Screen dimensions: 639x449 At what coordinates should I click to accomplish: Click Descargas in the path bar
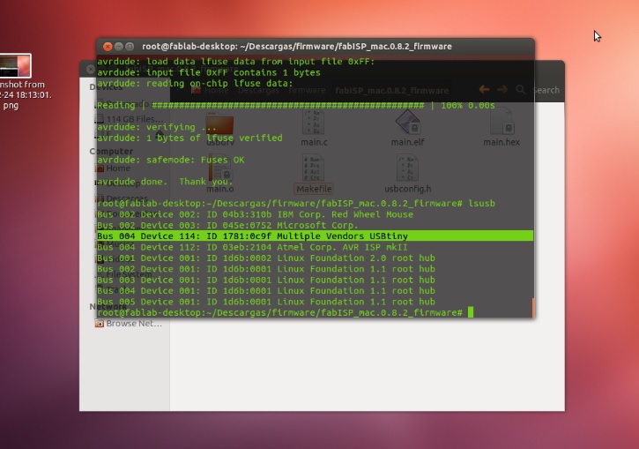tap(258, 90)
